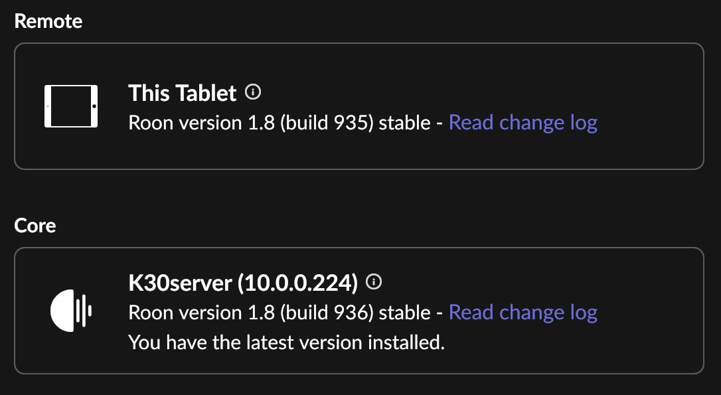Click the Remote section heading
721x395 pixels.
tap(48, 21)
